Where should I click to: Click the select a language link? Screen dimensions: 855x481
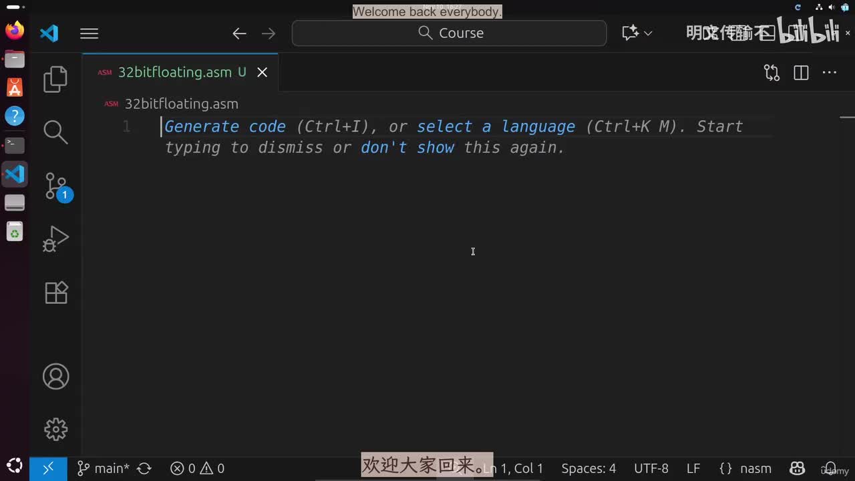click(496, 126)
